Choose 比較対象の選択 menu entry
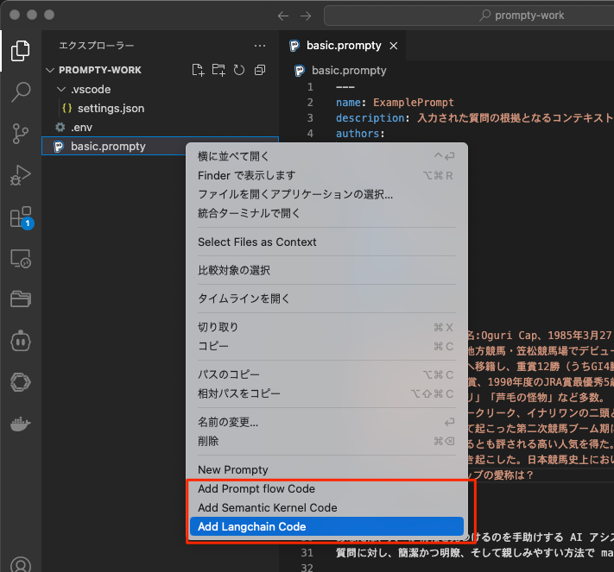614x572 pixels. pos(326,270)
